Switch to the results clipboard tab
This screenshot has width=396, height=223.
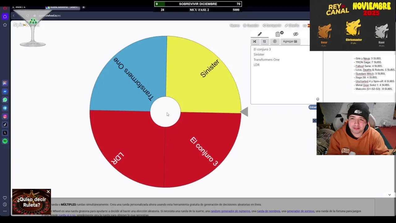coord(278,34)
